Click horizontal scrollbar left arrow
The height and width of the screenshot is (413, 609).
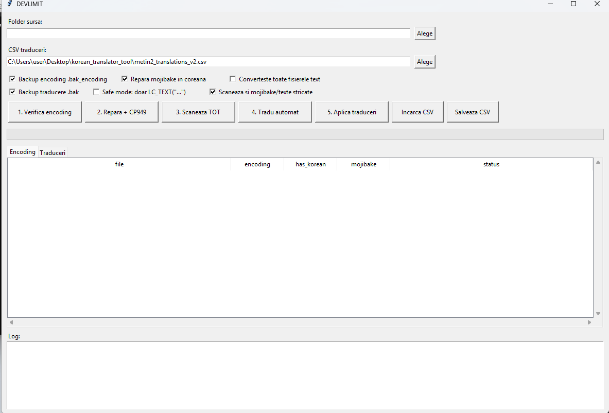[11, 322]
